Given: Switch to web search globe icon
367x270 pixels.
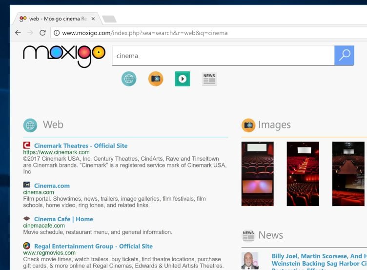Looking at the screenshot, I should tap(129, 79).
